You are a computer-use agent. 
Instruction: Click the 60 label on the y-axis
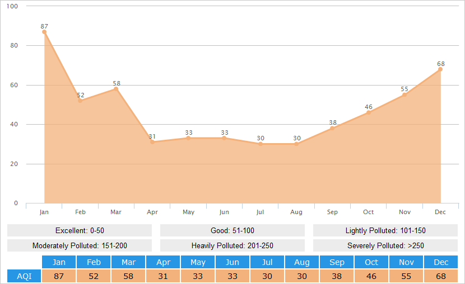(14, 85)
